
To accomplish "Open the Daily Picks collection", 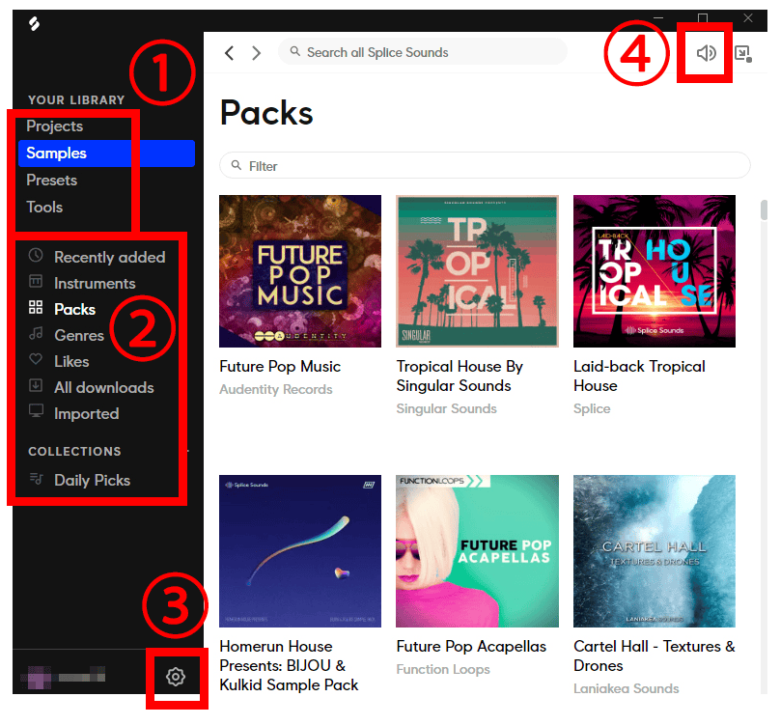I will coord(92,480).
